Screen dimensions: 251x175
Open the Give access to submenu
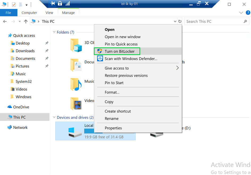117,68
